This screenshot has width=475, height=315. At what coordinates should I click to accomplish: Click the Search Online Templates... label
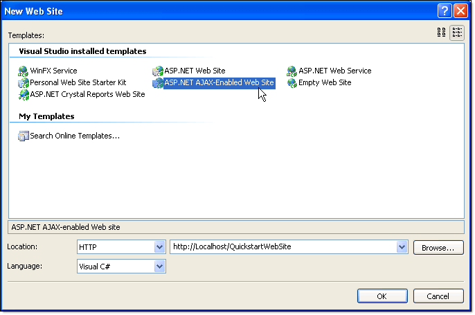click(x=75, y=136)
